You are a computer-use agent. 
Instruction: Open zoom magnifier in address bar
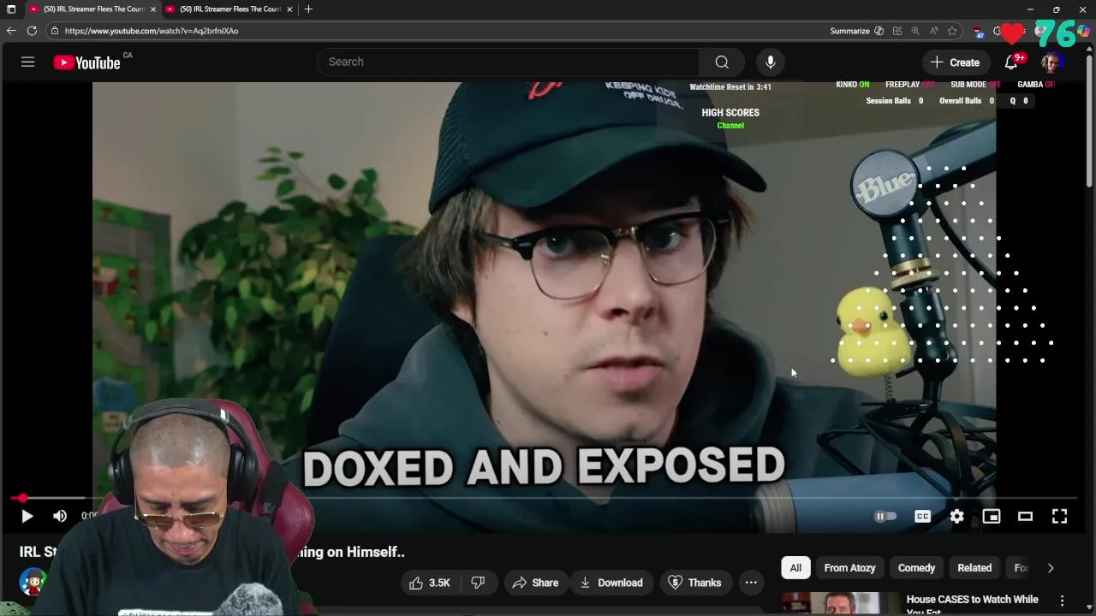(x=914, y=31)
